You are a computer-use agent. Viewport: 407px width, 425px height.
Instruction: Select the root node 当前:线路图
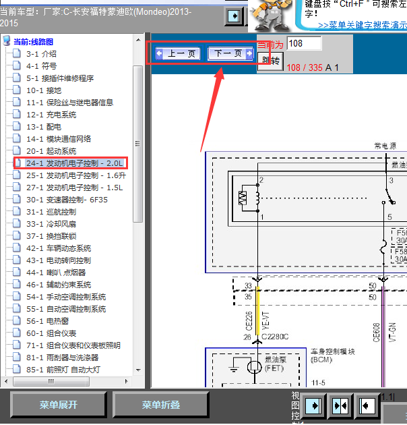[33, 42]
